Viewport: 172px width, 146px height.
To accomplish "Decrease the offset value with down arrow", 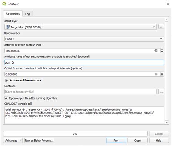I will click(162, 75).
